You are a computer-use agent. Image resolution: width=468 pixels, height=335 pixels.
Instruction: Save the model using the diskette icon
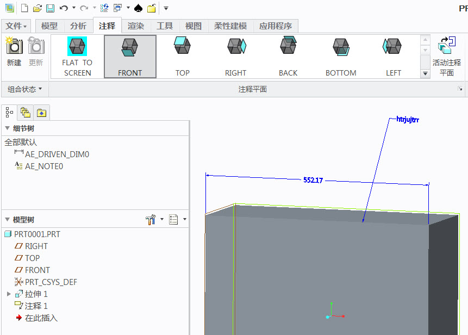50,8
